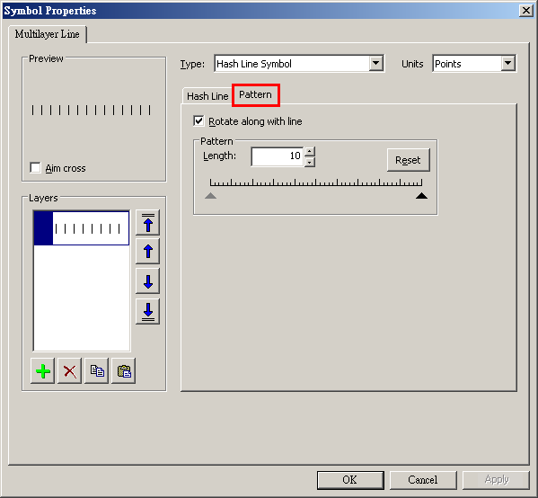The width and height of the screenshot is (538, 498).
Task: Click the black end marker on pattern ruler
Action: (421, 196)
